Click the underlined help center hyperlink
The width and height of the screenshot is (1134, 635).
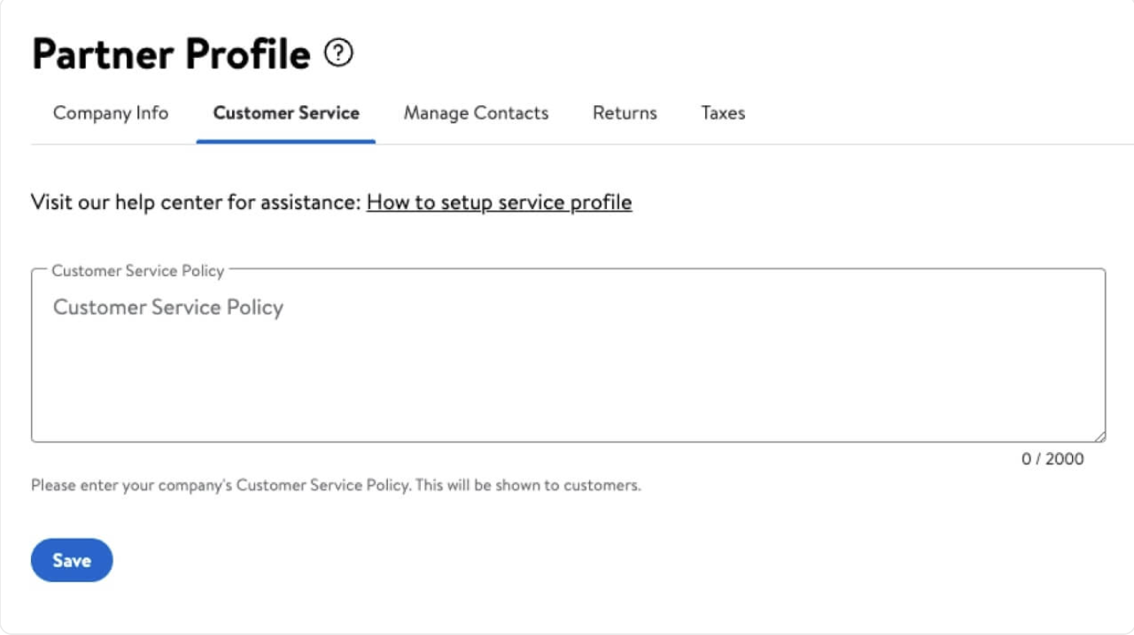coord(499,201)
